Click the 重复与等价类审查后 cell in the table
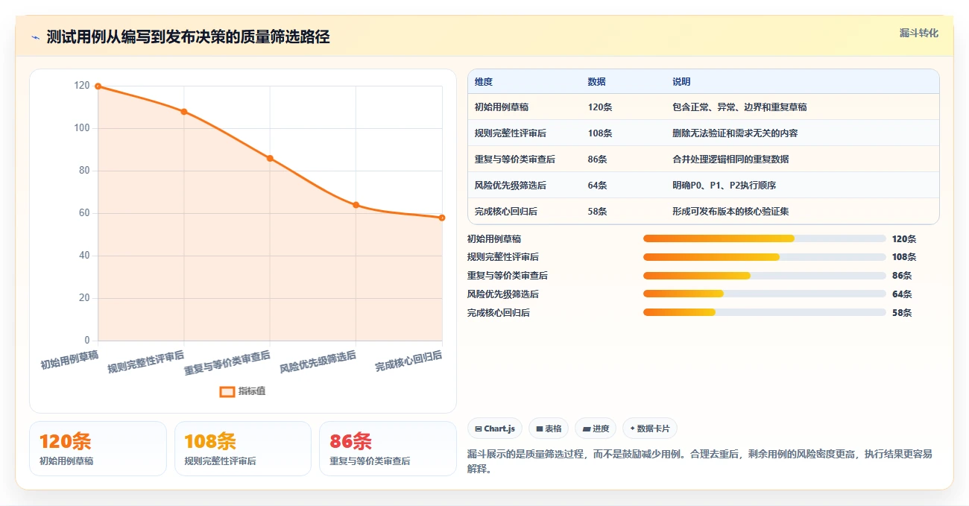This screenshot has height=506, width=969. [x=515, y=159]
